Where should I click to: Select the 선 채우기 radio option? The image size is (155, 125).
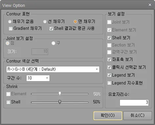pyautogui.click(x=45, y=22)
